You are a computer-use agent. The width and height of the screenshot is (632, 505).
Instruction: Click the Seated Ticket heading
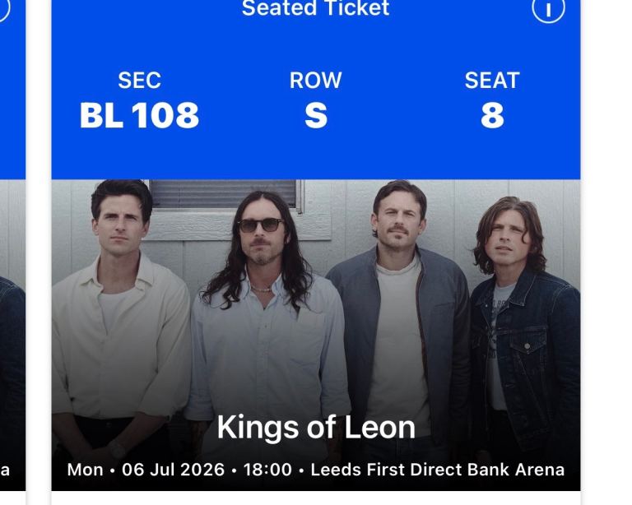315,9
